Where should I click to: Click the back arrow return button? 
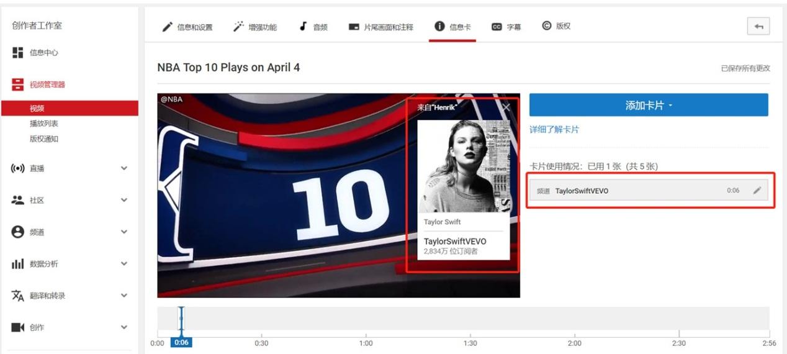point(758,26)
